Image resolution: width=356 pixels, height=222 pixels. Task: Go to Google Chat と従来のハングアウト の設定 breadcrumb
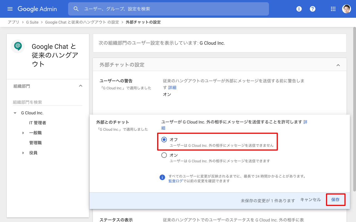pos(82,22)
